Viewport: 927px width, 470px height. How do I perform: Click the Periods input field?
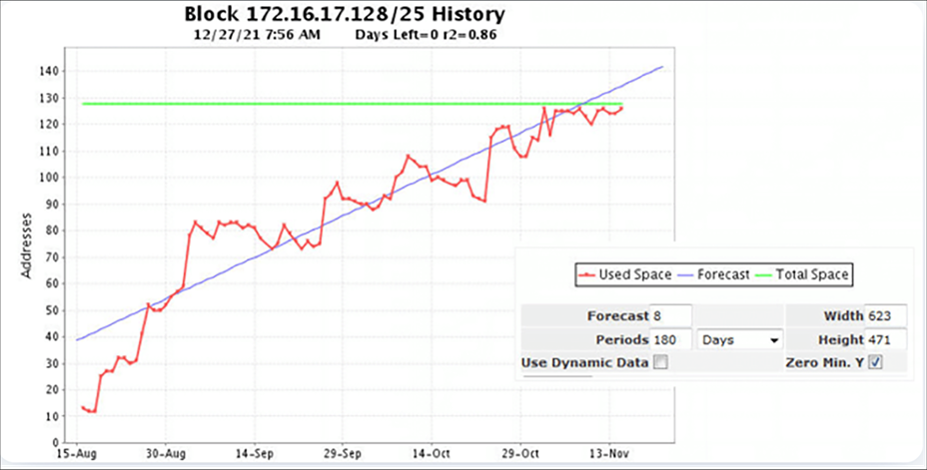[x=670, y=340]
